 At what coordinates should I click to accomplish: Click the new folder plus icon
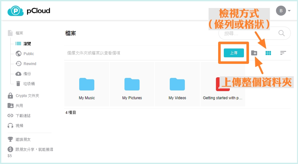coord(254,53)
